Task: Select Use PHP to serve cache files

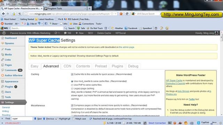Action: pos(72,85)
